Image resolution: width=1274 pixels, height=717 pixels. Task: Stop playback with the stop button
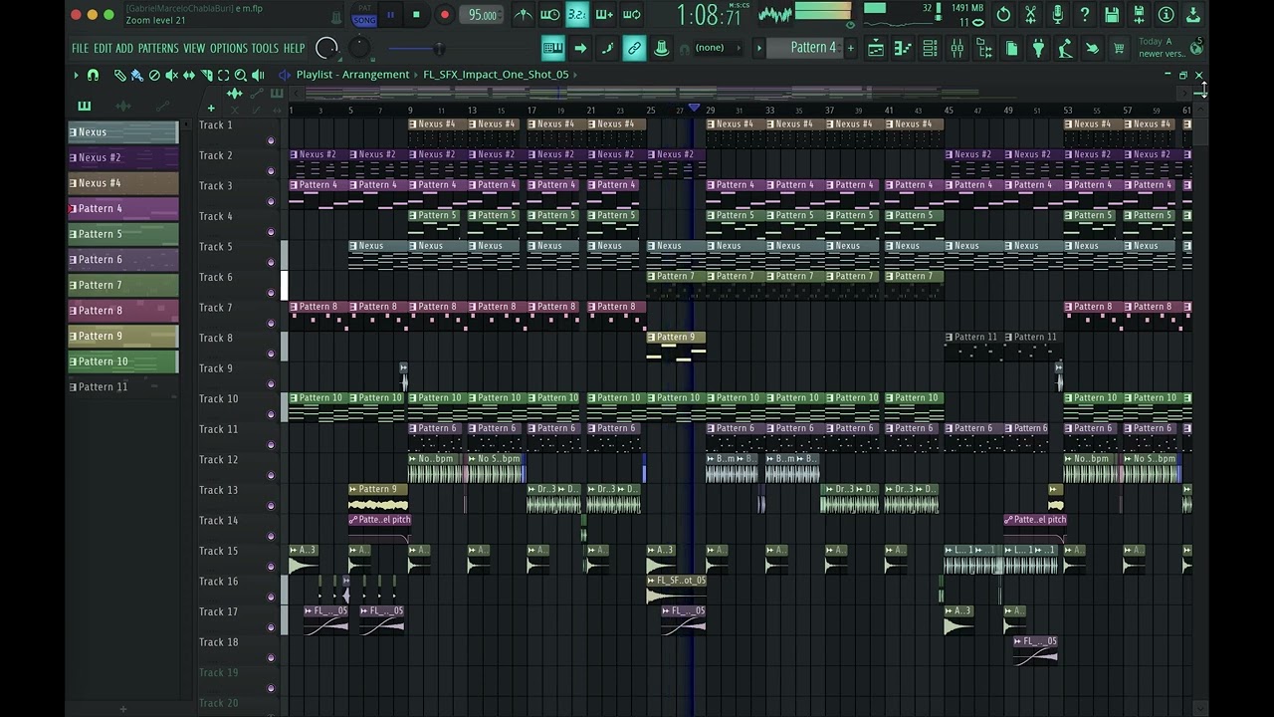coord(416,15)
